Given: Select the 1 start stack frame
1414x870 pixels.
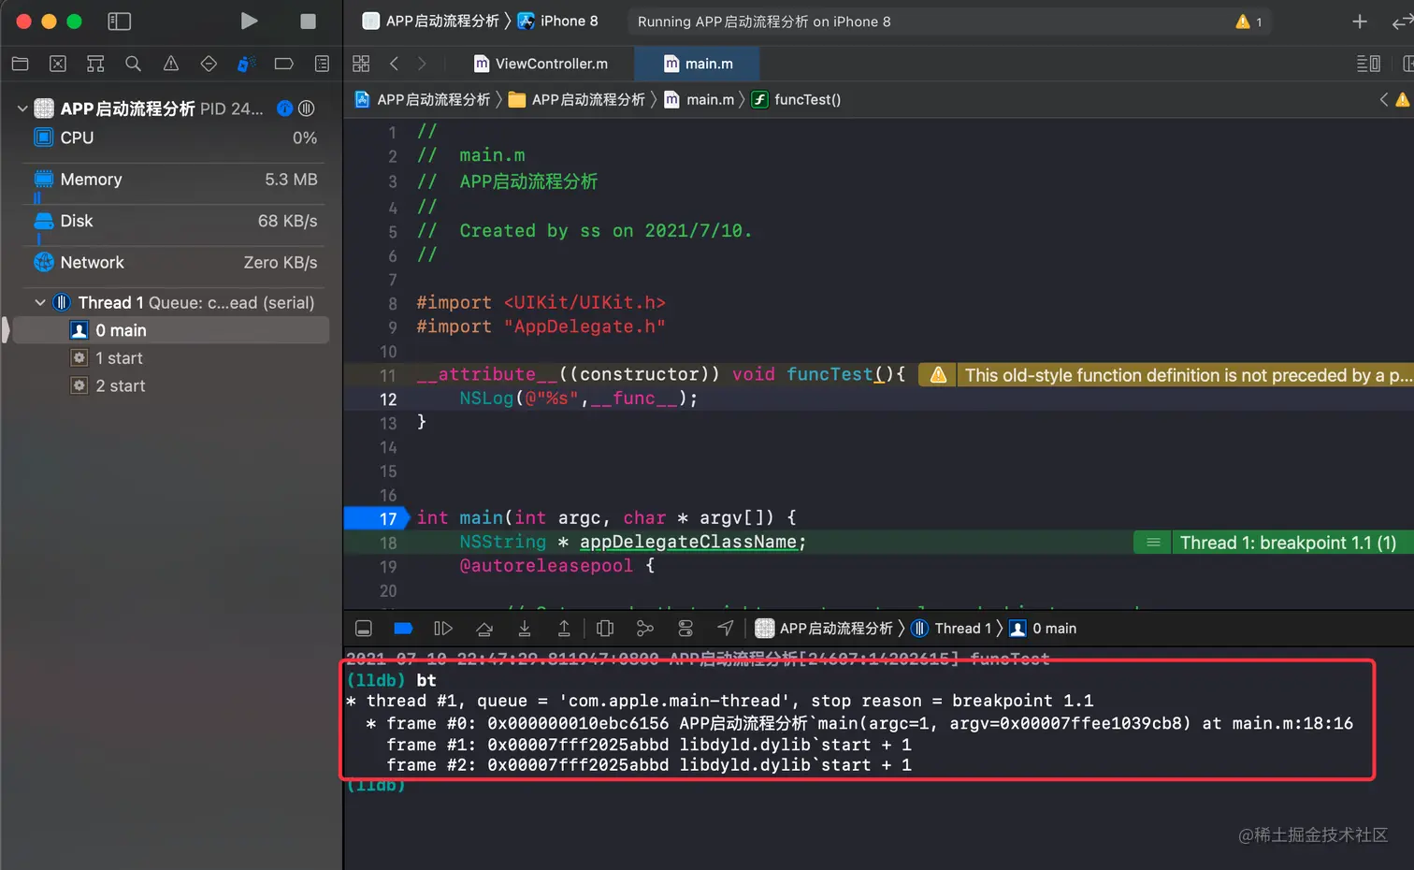Looking at the screenshot, I should (x=171, y=358).
